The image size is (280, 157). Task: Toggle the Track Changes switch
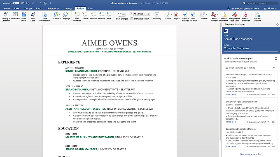[122, 15]
